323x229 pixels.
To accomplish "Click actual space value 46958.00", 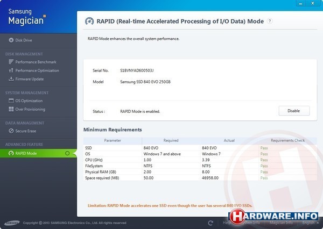I will pos(210,178).
